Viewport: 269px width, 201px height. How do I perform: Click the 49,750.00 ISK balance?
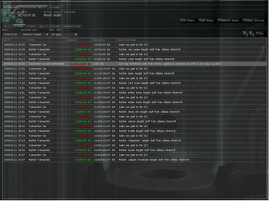click(x=102, y=50)
